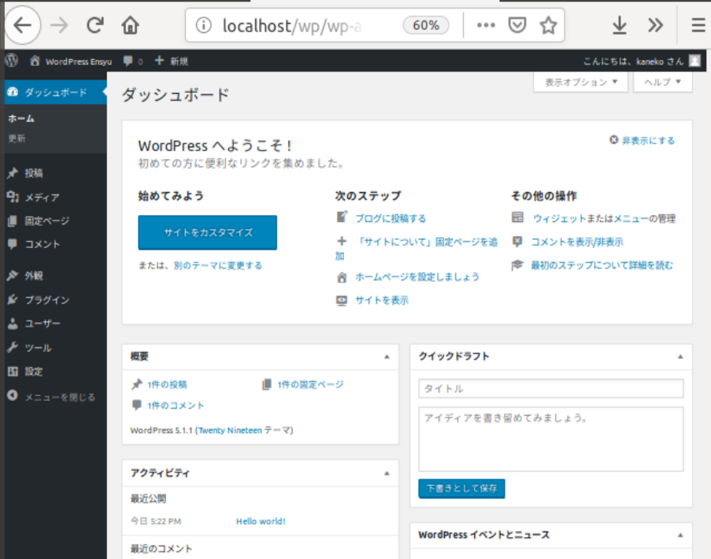Go back with the browser back arrow
Image resolution: width=711 pixels, height=559 pixels.
[23, 25]
